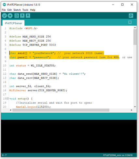The width and height of the screenshot is (139, 159).
Task: Click the horizontal scrollbar right arrow
Action: (132, 110)
